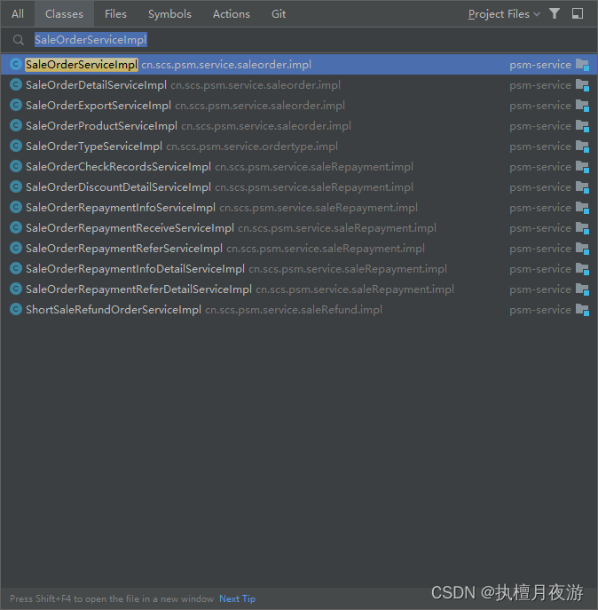Click module folder icon on SaleOrderServiceImpl row
This screenshot has height=610, width=598.
point(582,65)
